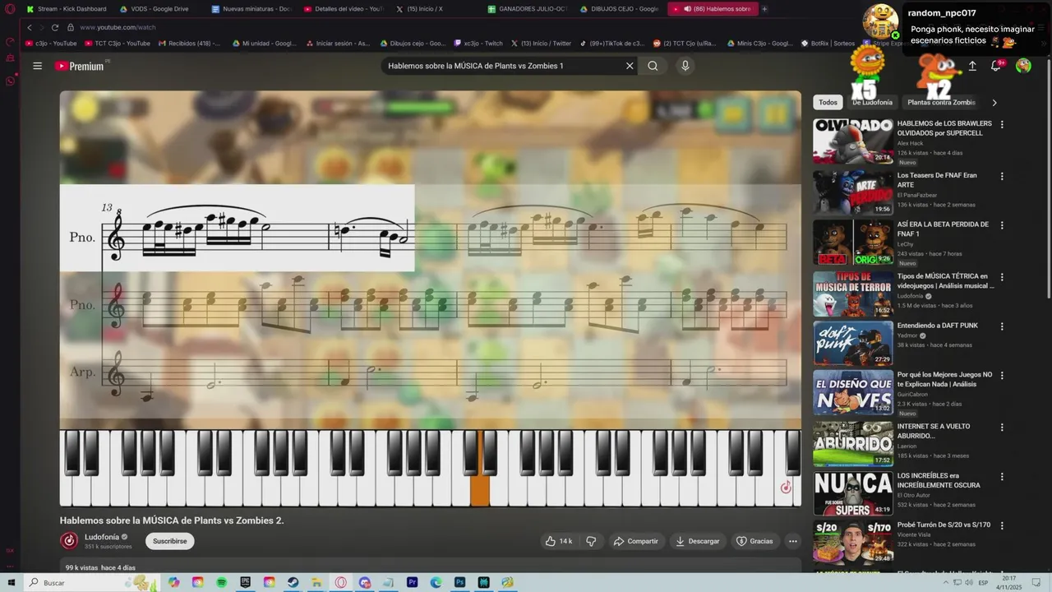
Task: Dislike the video
Action: click(x=591, y=541)
